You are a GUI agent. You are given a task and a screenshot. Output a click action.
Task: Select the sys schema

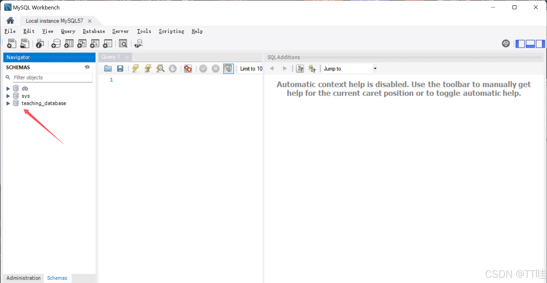26,96
